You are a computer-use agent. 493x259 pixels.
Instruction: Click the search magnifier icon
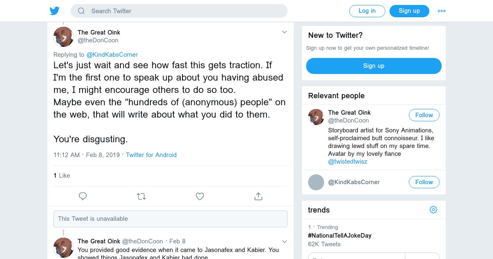pyautogui.click(x=81, y=11)
